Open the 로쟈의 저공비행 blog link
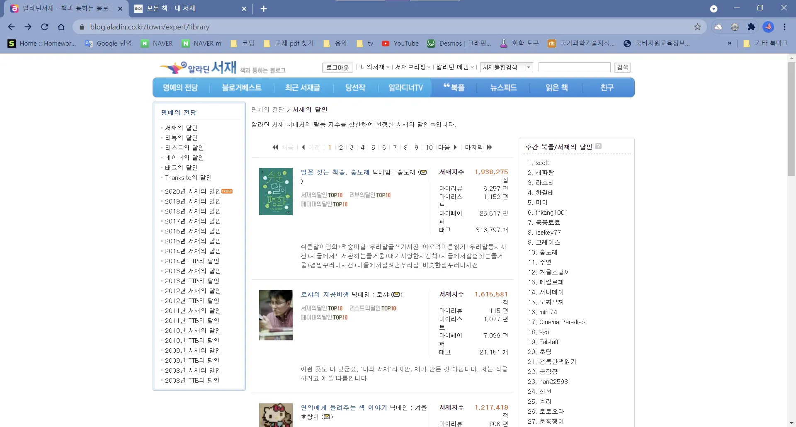Screen dimensions: 796x427 click(325, 295)
